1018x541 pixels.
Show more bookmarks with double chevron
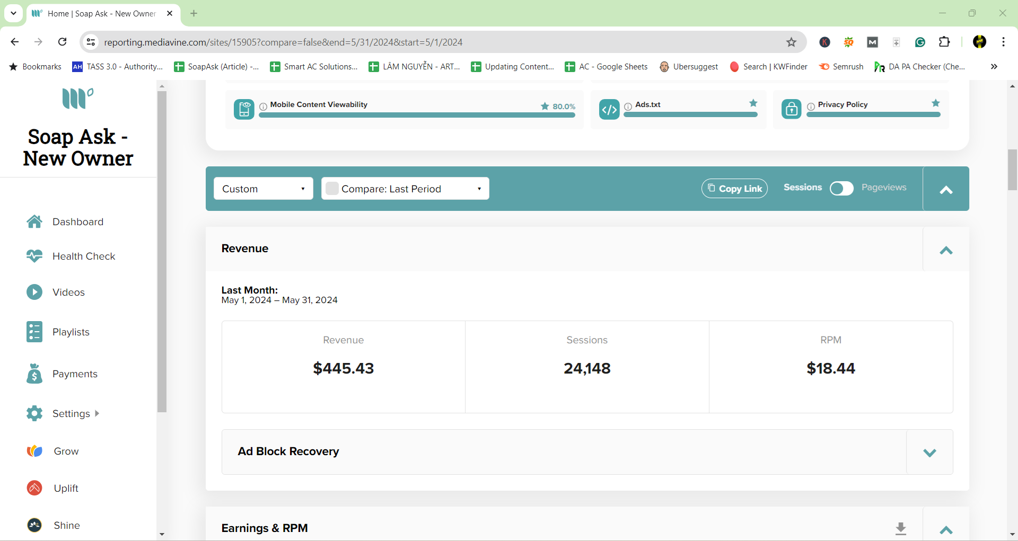coord(994,67)
